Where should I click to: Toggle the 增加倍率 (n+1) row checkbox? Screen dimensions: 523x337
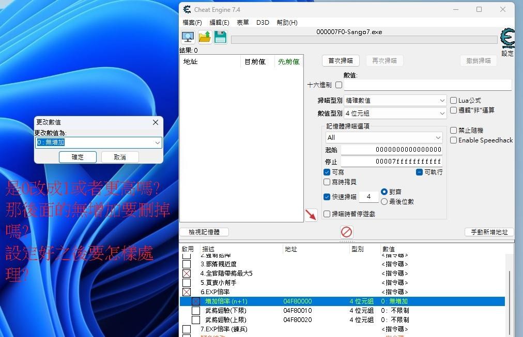(196, 301)
